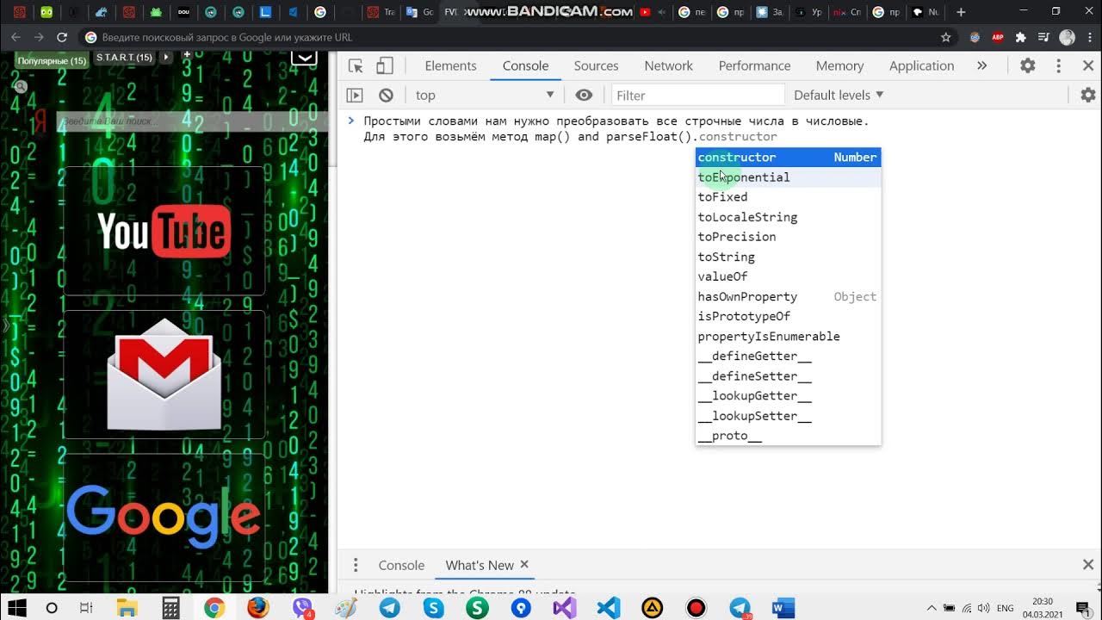The image size is (1102, 620).
Task: Open the Extensions puzzle piece icon
Action: click(1021, 37)
